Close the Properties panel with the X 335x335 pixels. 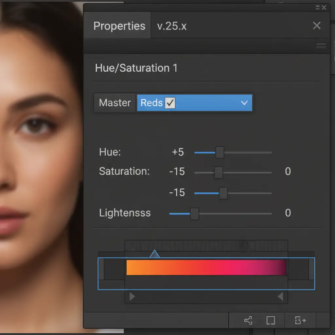(x=317, y=26)
